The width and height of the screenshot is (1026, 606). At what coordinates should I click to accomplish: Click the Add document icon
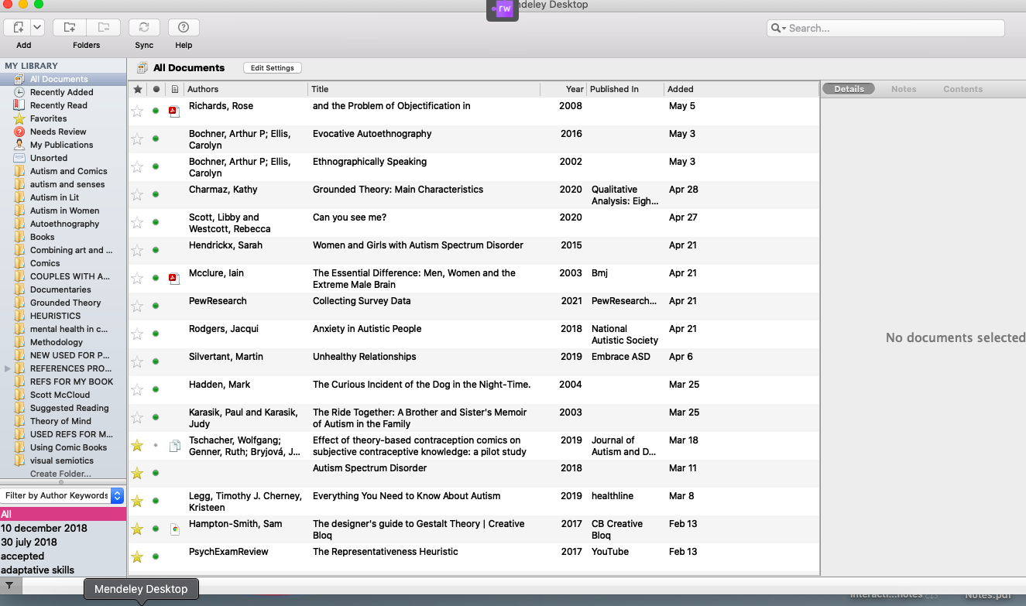18,28
